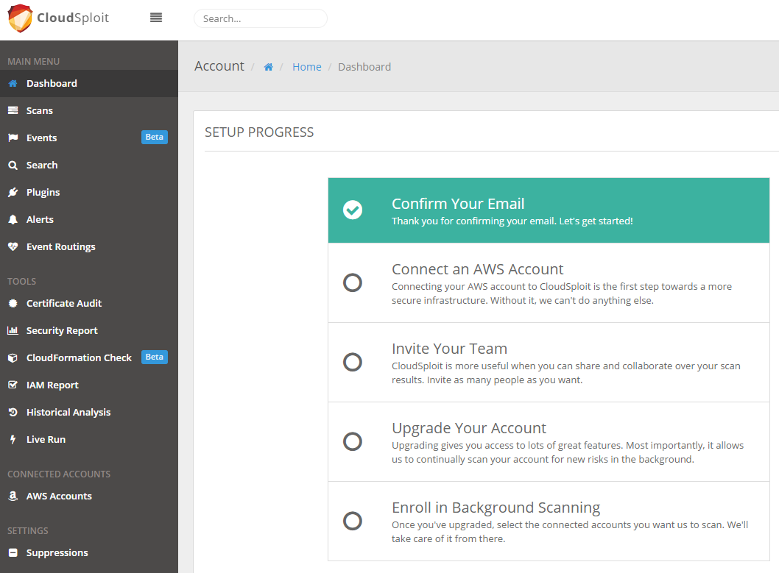Open the Alerts menu item
779x573 pixels.
coord(89,220)
